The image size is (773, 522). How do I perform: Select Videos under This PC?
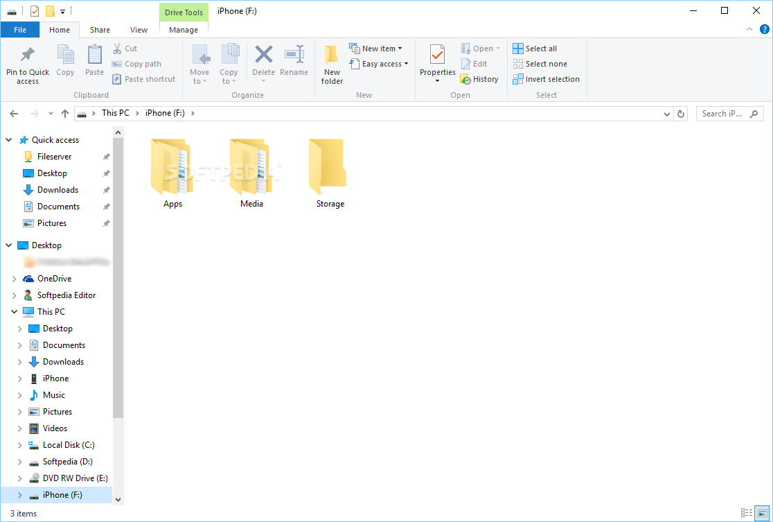[55, 428]
